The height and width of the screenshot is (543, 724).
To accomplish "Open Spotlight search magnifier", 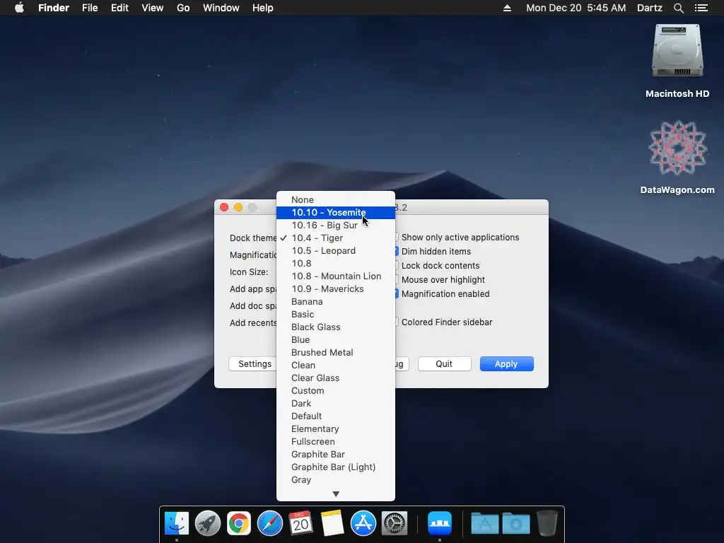I will point(678,8).
